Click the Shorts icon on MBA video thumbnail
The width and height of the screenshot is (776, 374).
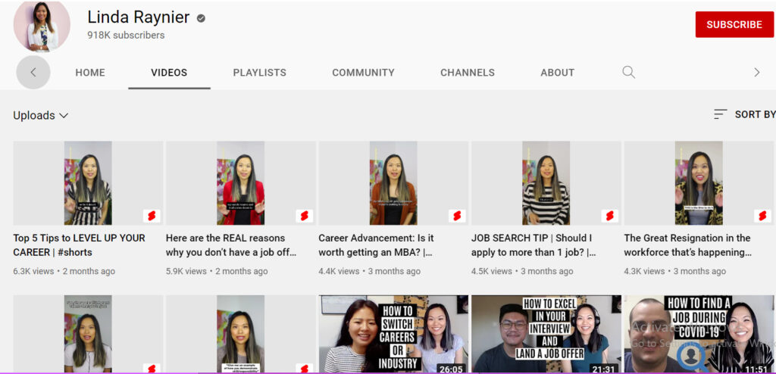pos(457,216)
